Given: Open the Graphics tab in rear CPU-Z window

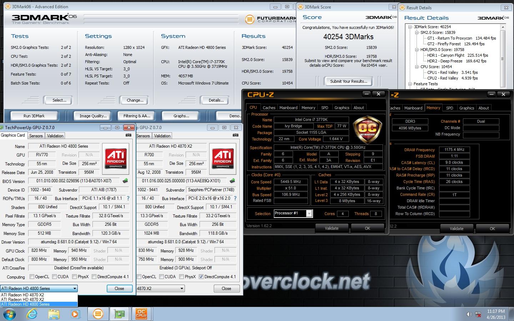Looking at the screenshot, I should coord(467,108).
